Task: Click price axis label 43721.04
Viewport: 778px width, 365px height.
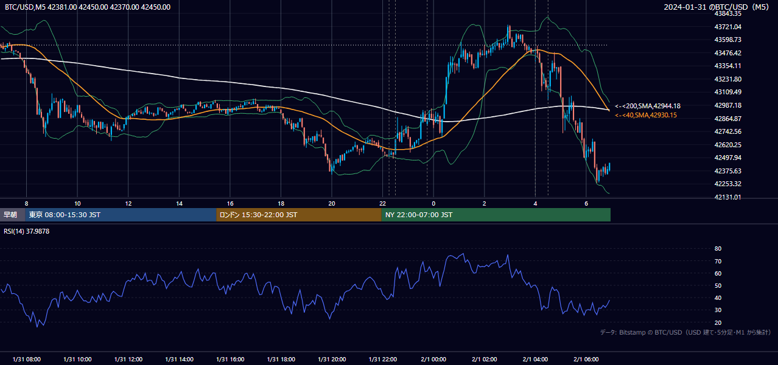Action: (x=727, y=27)
